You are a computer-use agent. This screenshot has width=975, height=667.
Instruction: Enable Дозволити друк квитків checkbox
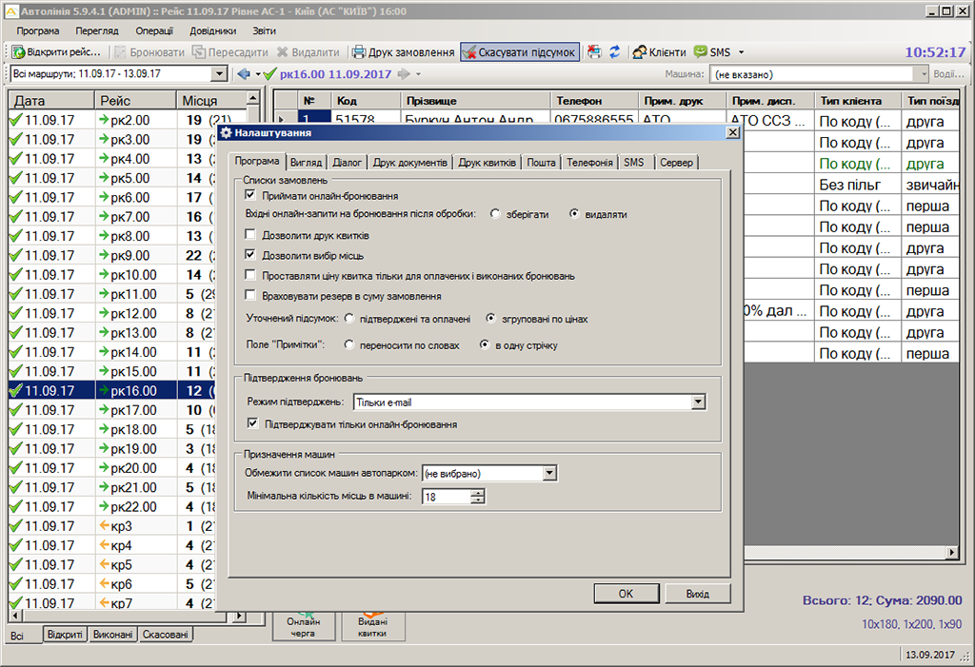coord(250,235)
